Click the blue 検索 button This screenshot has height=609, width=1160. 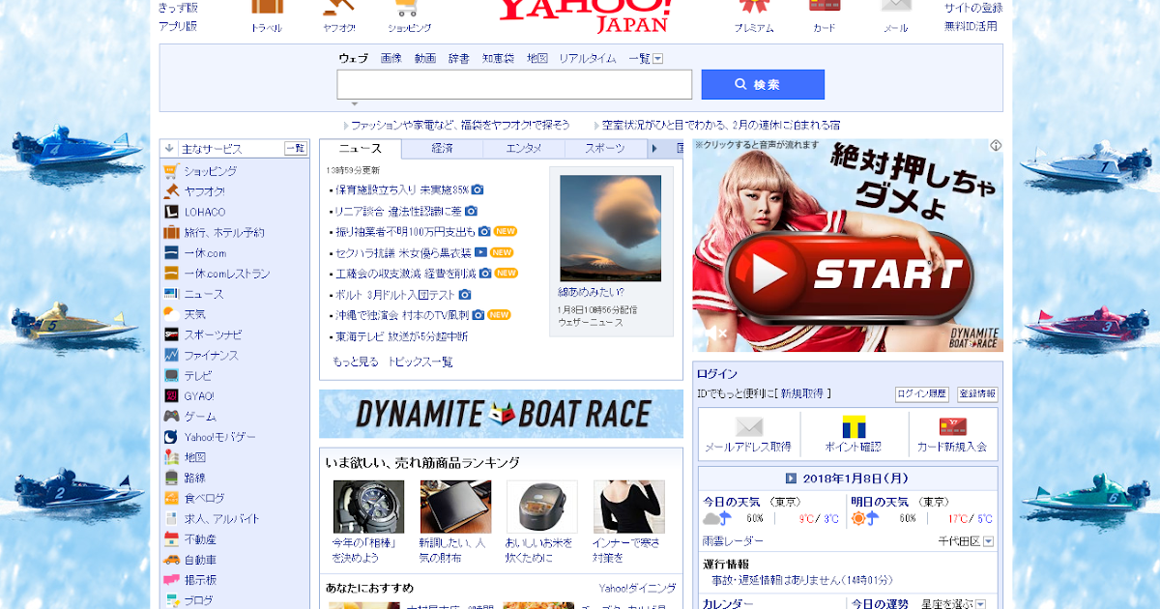coord(763,84)
